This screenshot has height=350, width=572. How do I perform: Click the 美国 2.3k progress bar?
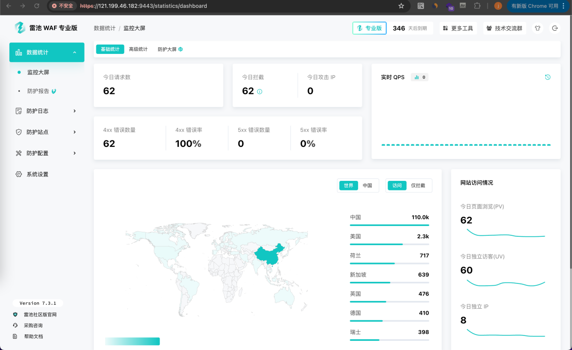389,244
